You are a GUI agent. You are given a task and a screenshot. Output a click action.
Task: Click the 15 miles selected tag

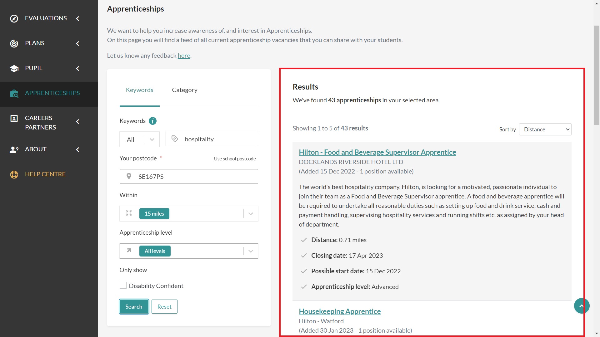(x=154, y=214)
